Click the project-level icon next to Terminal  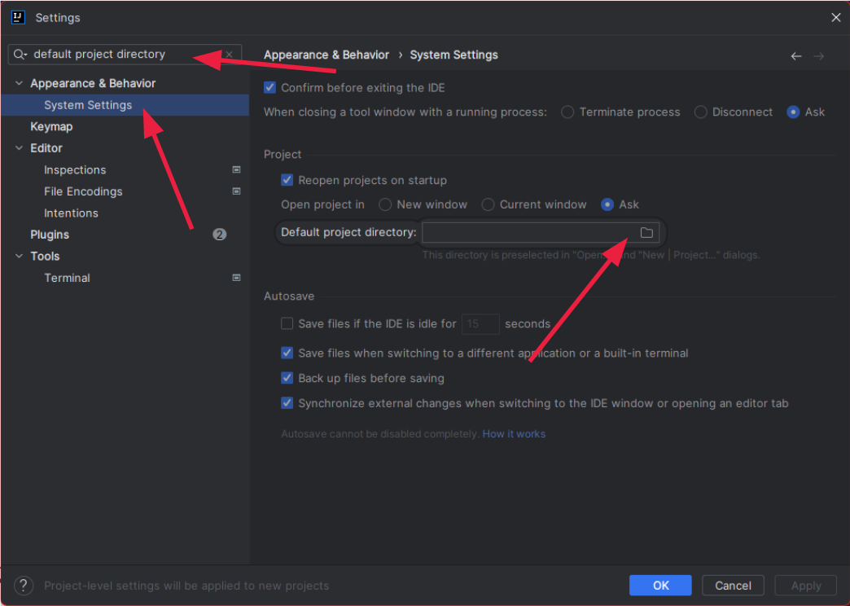[236, 278]
